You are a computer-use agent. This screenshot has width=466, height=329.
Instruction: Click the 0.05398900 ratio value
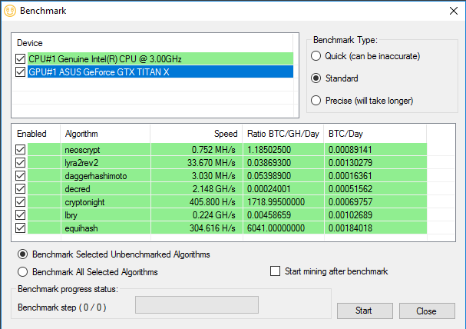coord(269,176)
